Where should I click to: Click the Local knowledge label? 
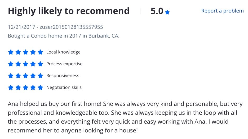pos(63,52)
